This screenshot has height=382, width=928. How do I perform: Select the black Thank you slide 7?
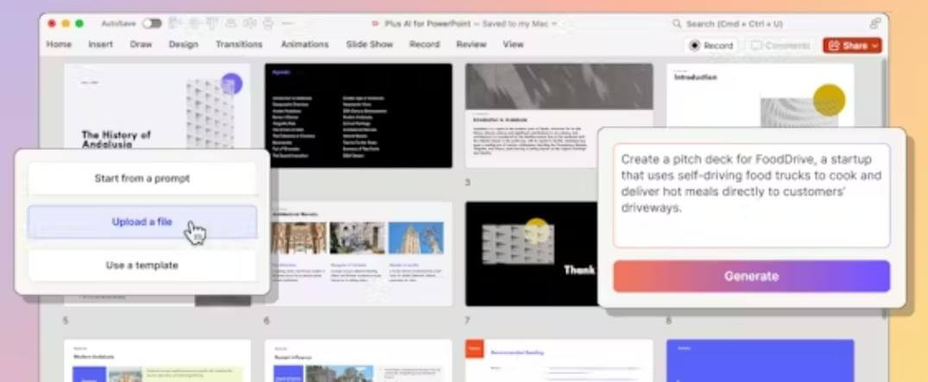tap(532, 254)
